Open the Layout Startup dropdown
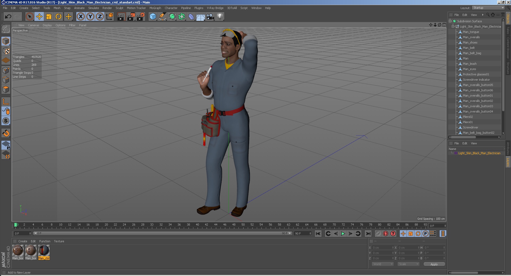Image resolution: width=511 pixels, height=276 pixels. pyautogui.click(x=488, y=8)
